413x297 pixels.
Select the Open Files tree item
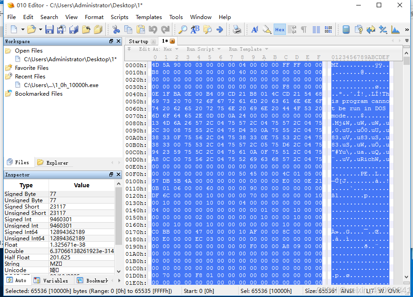29,50
